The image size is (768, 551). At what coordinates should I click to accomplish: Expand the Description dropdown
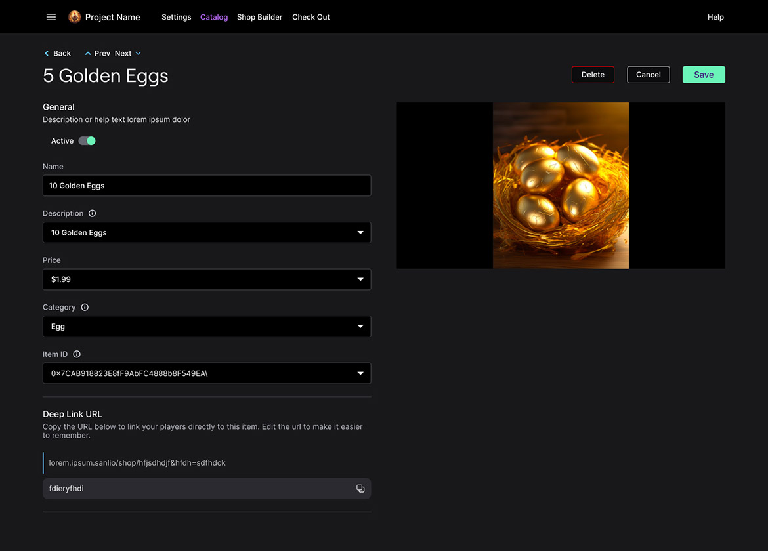pyautogui.click(x=360, y=233)
